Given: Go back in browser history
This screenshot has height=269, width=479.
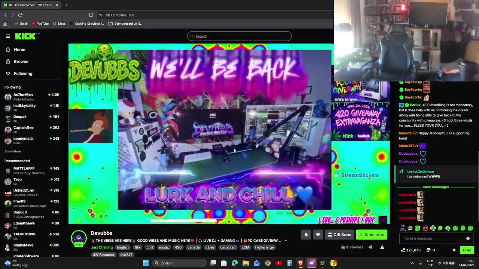Looking at the screenshot, I should click(x=5, y=15).
